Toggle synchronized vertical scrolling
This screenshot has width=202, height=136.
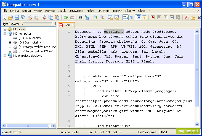coord(110,17)
